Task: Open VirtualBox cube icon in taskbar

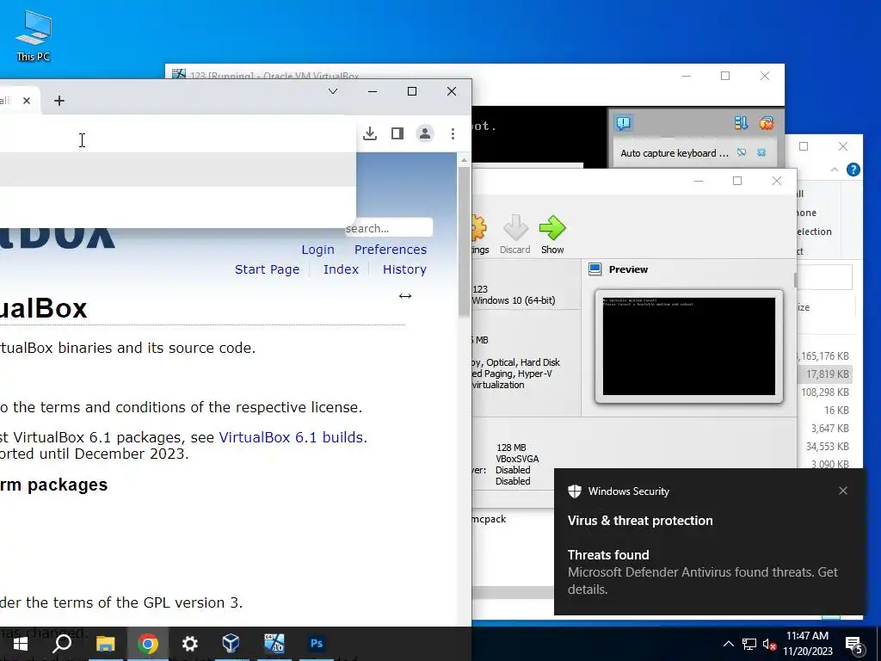Action: (x=231, y=644)
